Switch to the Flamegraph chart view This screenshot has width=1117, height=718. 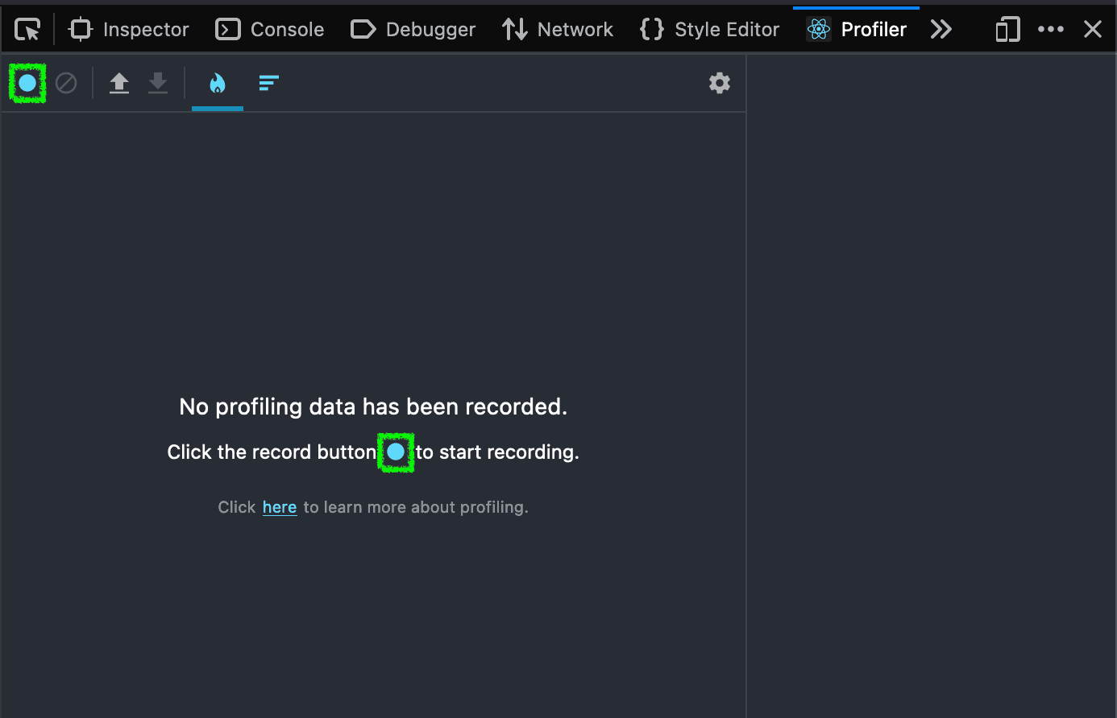click(218, 83)
